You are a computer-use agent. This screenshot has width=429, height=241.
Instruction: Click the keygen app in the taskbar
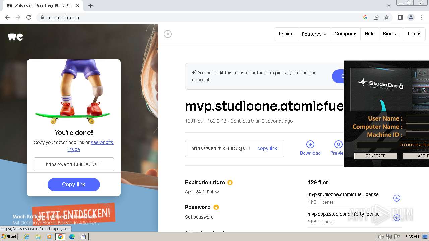tap(83, 237)
